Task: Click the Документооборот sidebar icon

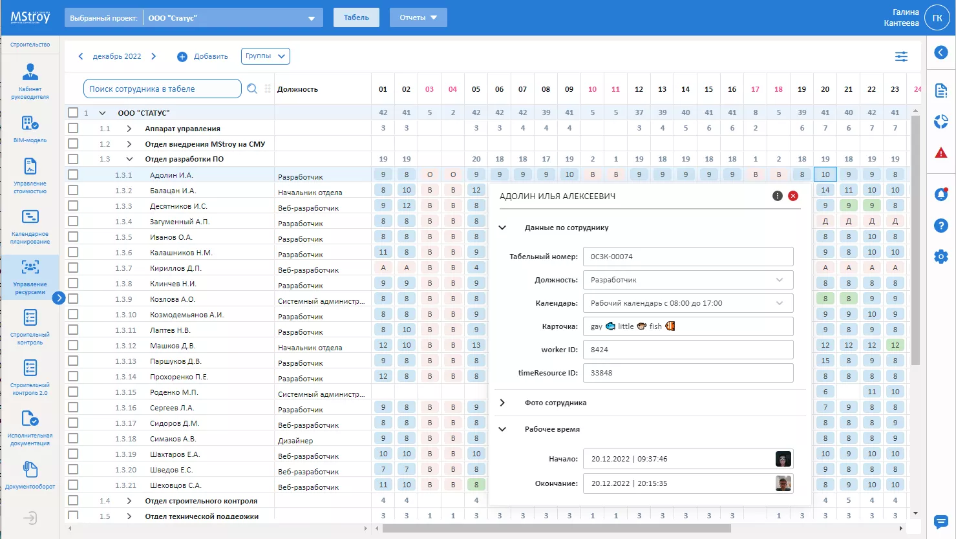Action: click(30, 470)
